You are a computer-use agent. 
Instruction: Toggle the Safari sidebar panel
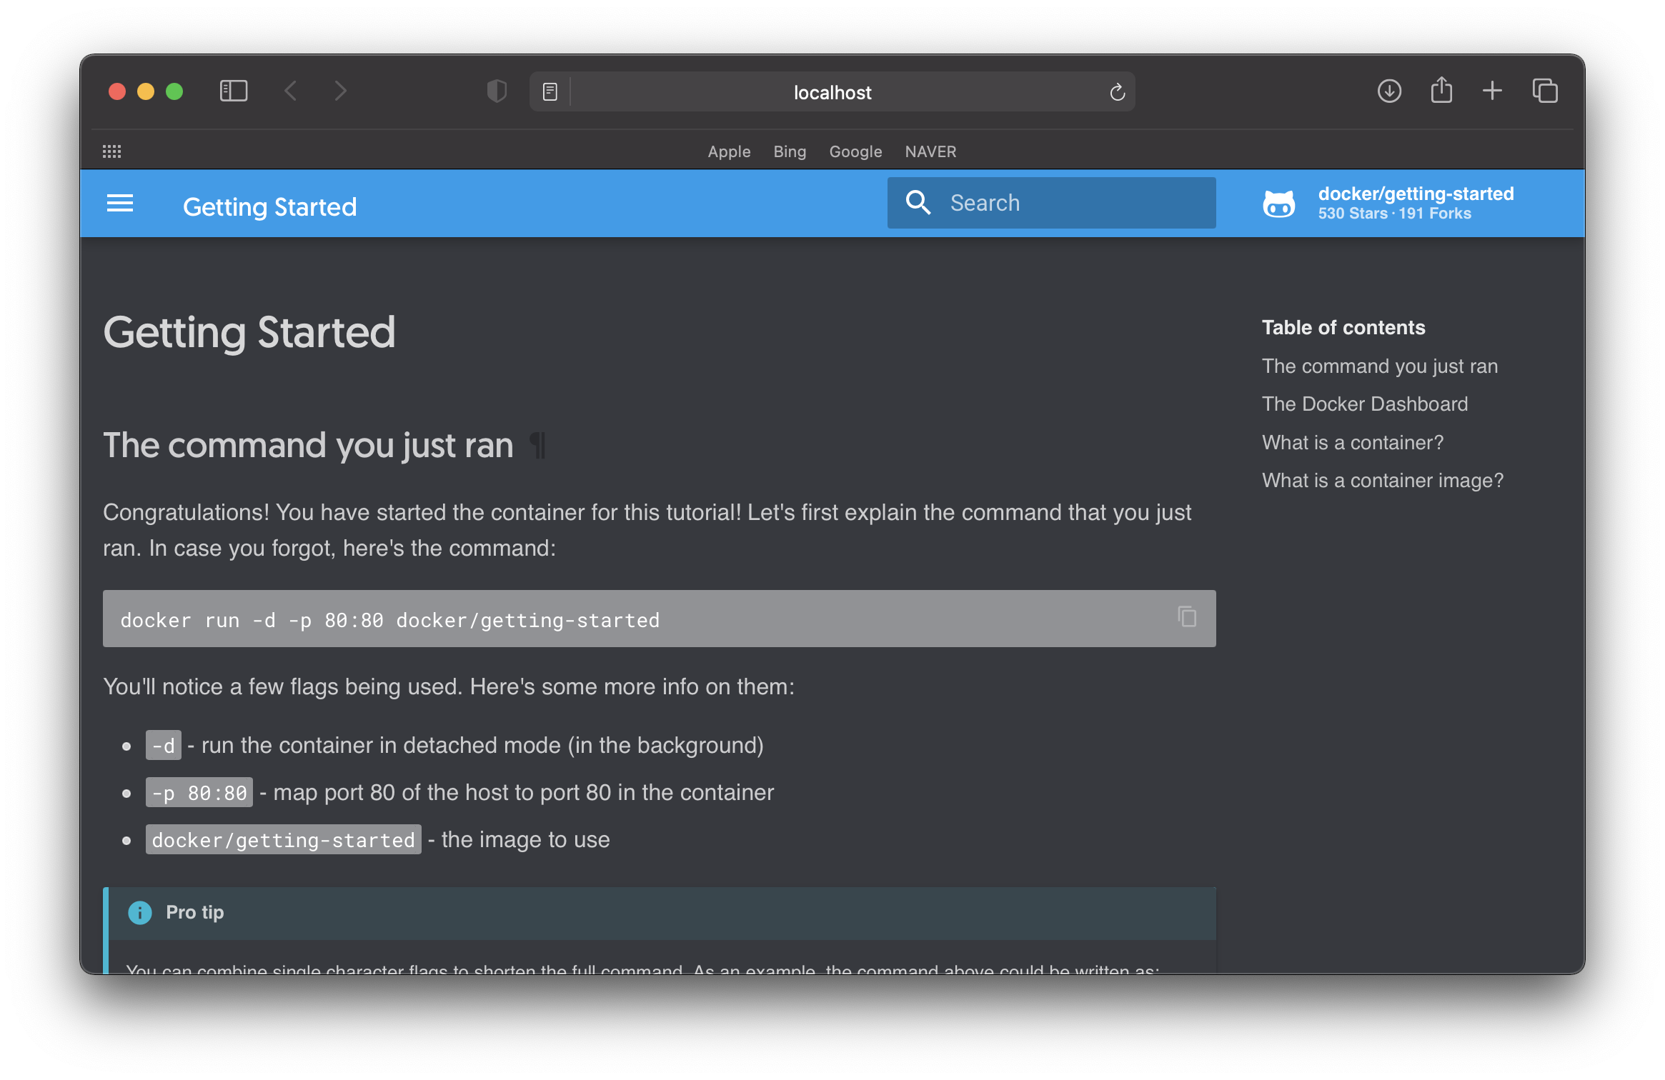(233, 91)
